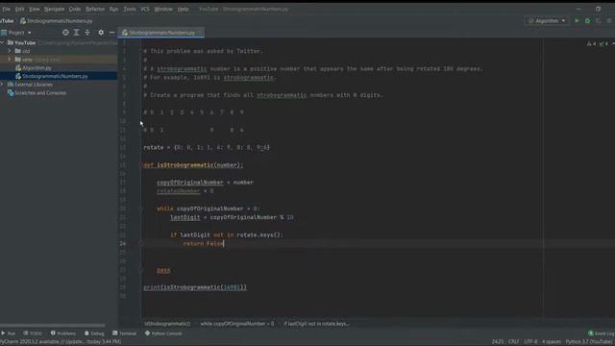Screen dimensions: 615x346
Task: Start debugging with the green bug icon
Action: pos(587,21)
